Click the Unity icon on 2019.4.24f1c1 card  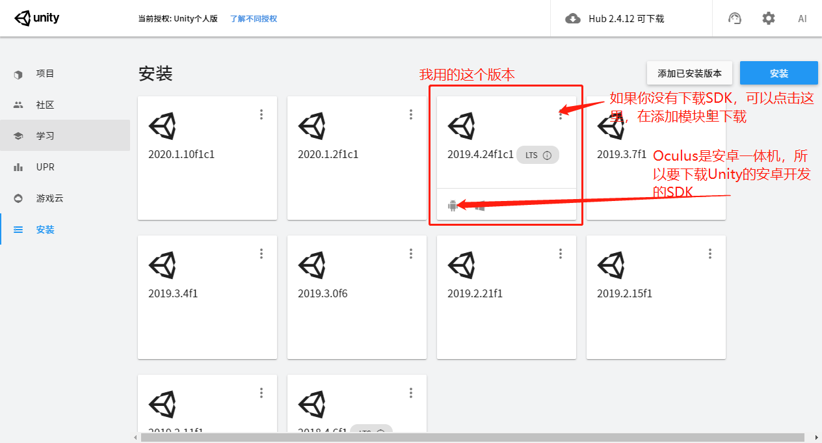point(461,126)
